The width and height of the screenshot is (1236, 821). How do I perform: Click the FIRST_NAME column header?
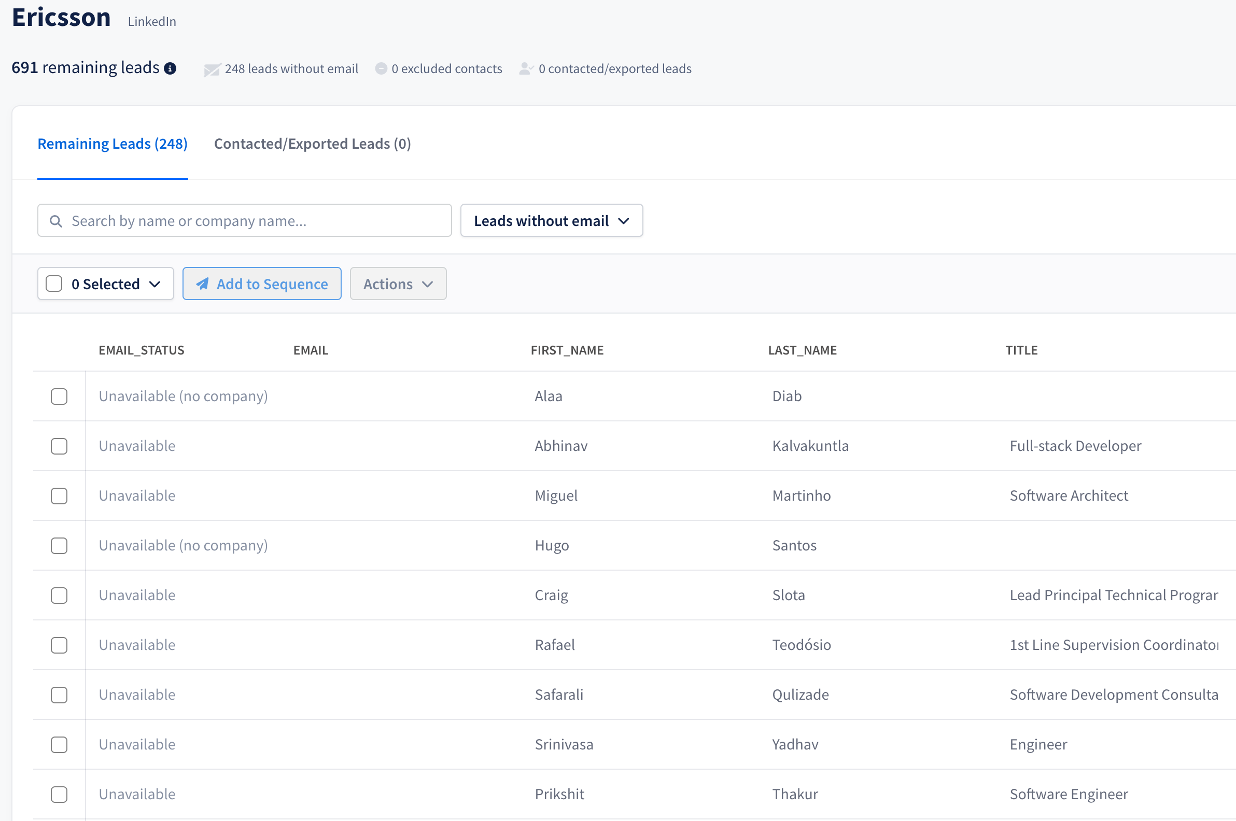click(567, 350)
